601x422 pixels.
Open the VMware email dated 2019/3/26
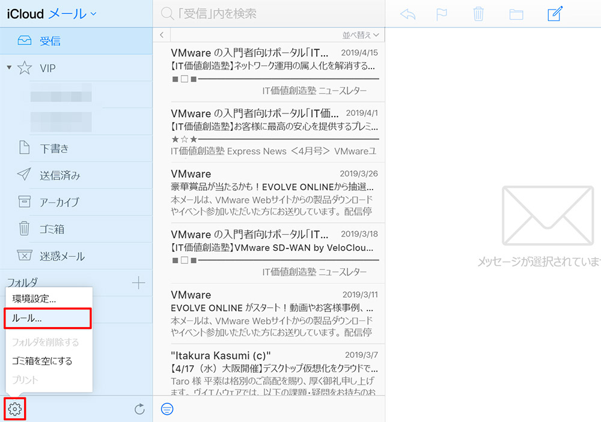coord(269,193)
